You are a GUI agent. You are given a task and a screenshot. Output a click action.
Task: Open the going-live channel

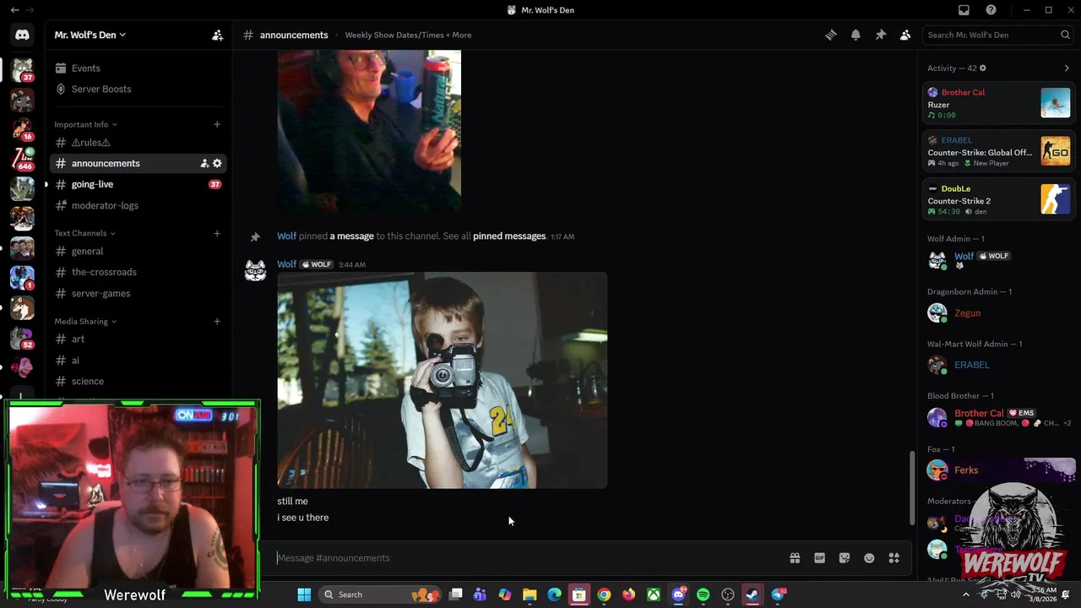click(139, 184)
